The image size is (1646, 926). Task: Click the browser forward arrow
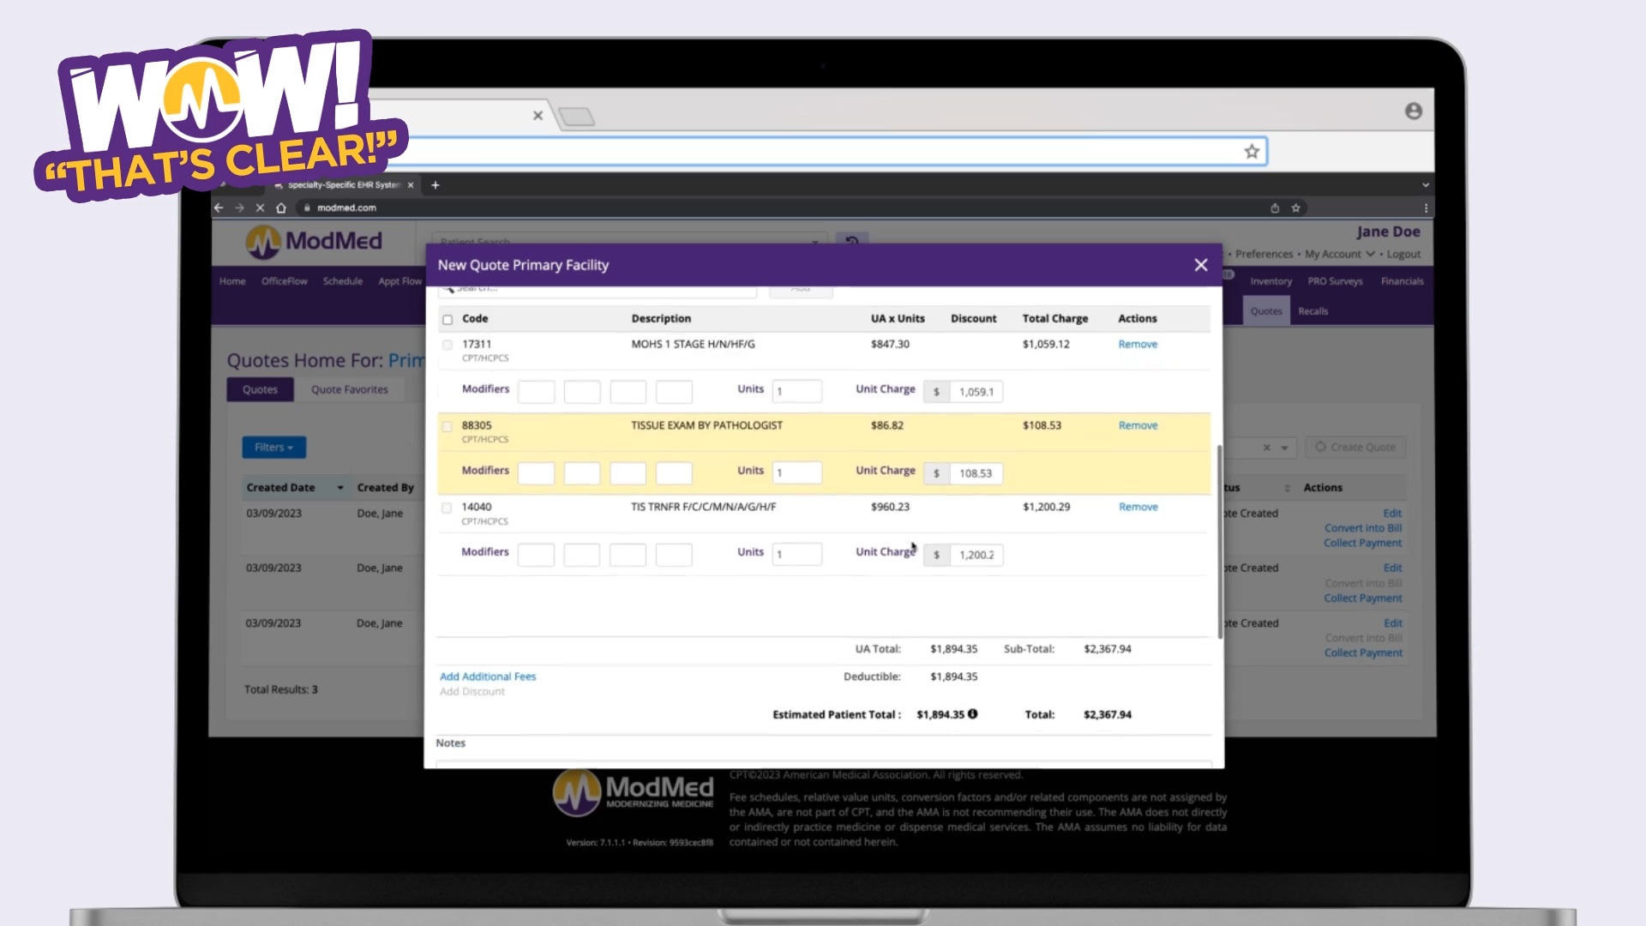239,207
